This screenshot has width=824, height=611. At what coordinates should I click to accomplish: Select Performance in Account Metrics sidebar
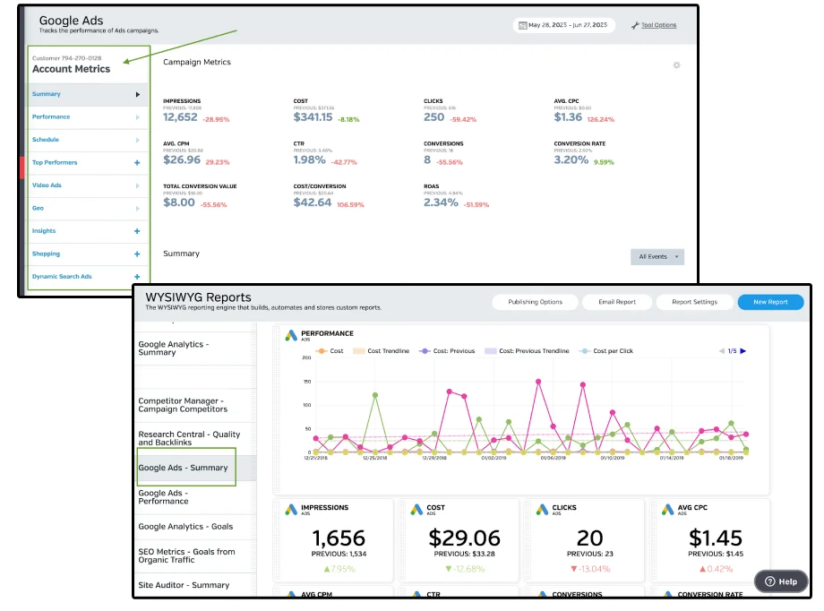51,117
